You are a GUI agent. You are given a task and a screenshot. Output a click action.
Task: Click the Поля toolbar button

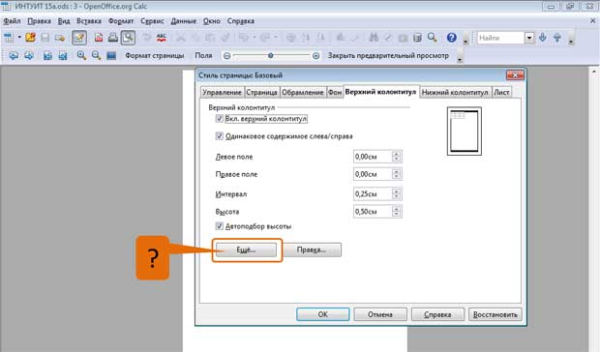click(203, 56)
